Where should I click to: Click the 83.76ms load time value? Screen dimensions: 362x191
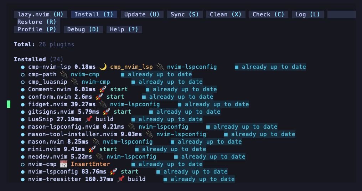point(94,171)
